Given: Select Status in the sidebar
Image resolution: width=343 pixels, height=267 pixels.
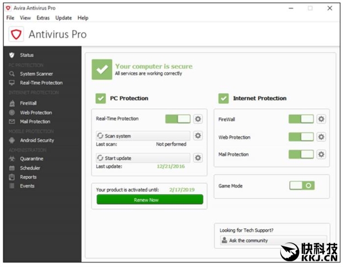Looking at the screenshot, I should point(27,55).
